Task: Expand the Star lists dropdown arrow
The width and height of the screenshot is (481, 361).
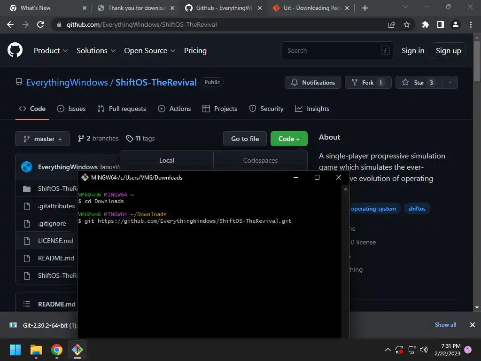Action: pyautogui.click(x=450, y=82)
